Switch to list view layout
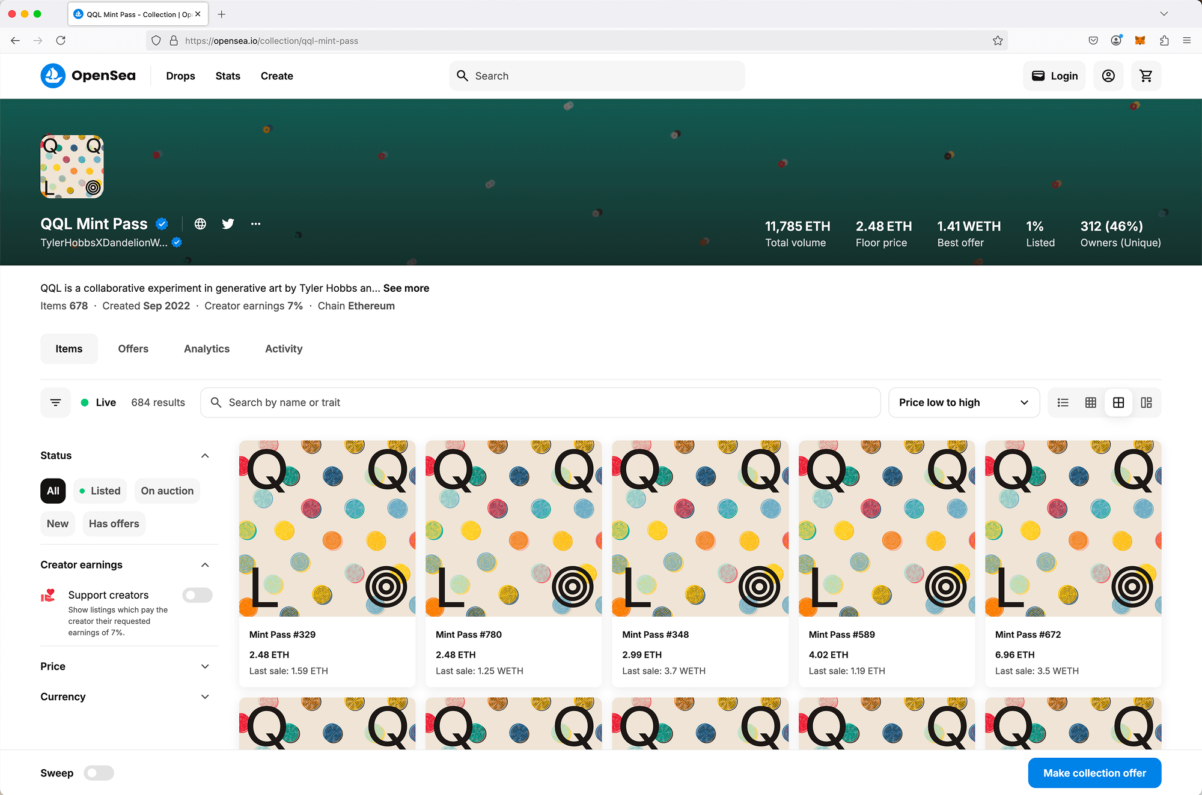 1063,402
